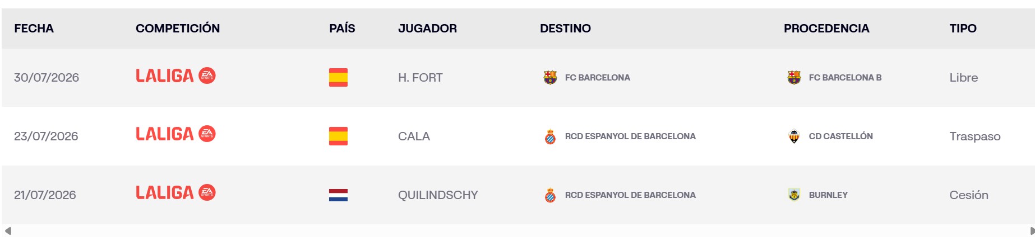Click the Netherlands flag icon
Image resolution: width=1035 pixels, height=241 pixels.
[338, 195]
